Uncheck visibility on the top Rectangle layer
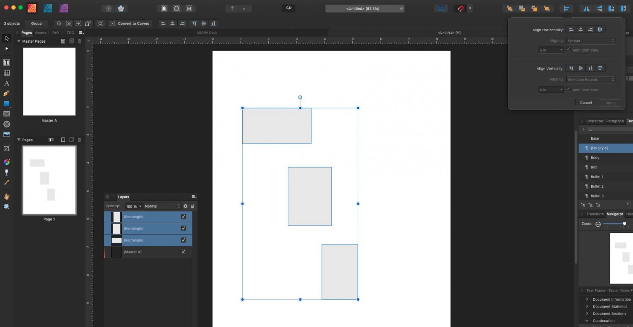 [183, 216]
